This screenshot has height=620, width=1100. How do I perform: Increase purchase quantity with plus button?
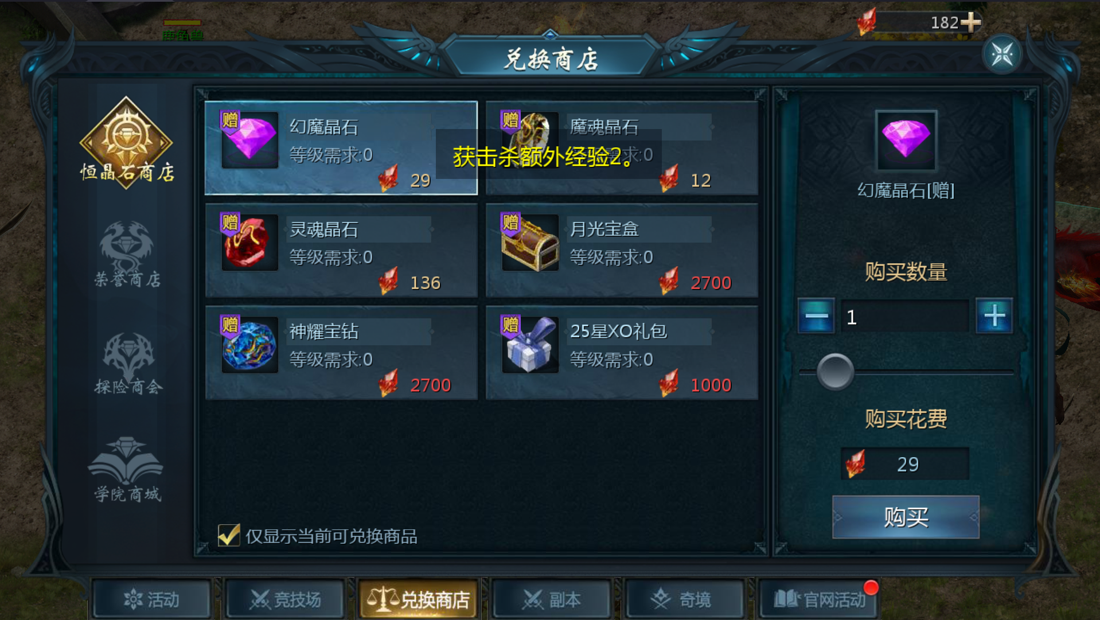(x=994, y=316)
